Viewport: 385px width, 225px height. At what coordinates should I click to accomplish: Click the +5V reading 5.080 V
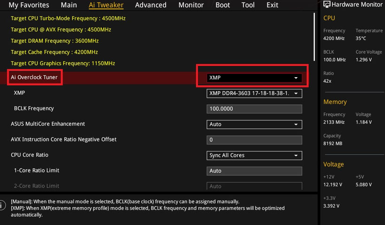(x=364, y=185)
